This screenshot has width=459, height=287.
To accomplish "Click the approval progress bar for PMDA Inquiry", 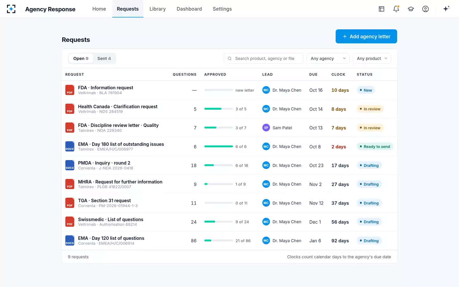I will click(219, 165).
